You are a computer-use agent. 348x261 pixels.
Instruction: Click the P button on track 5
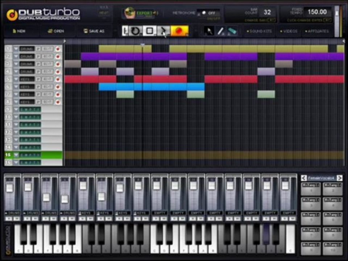[x=38, y=79]
